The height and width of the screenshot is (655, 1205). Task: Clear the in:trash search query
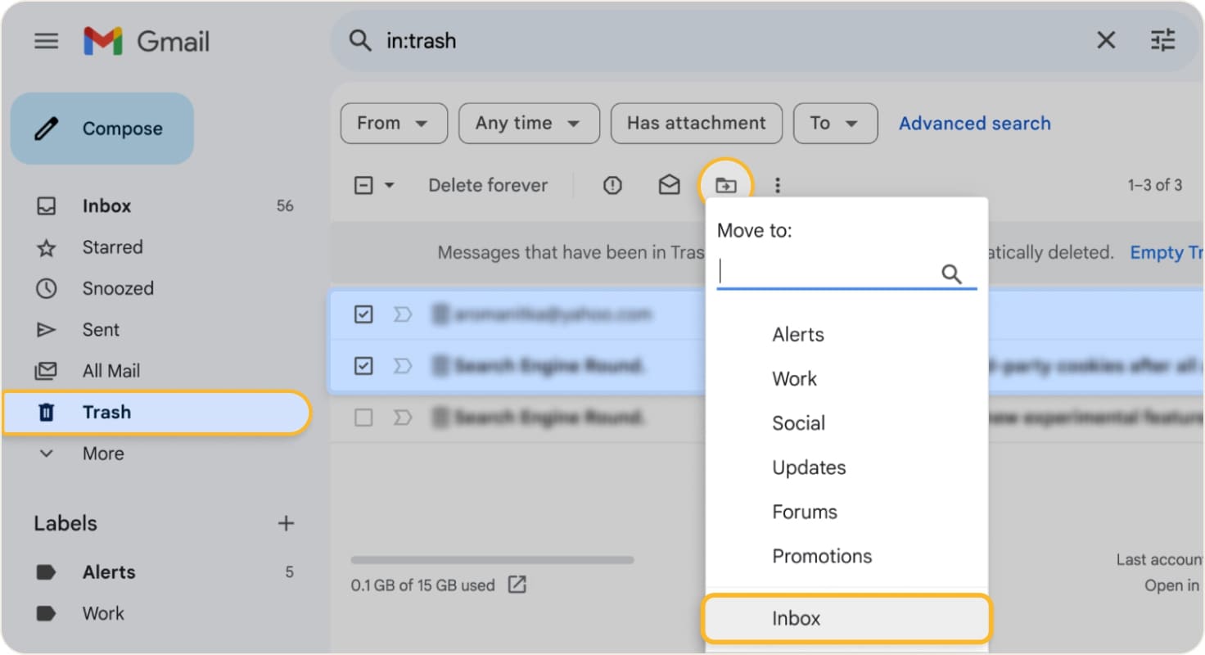(x=1106, y=40)
